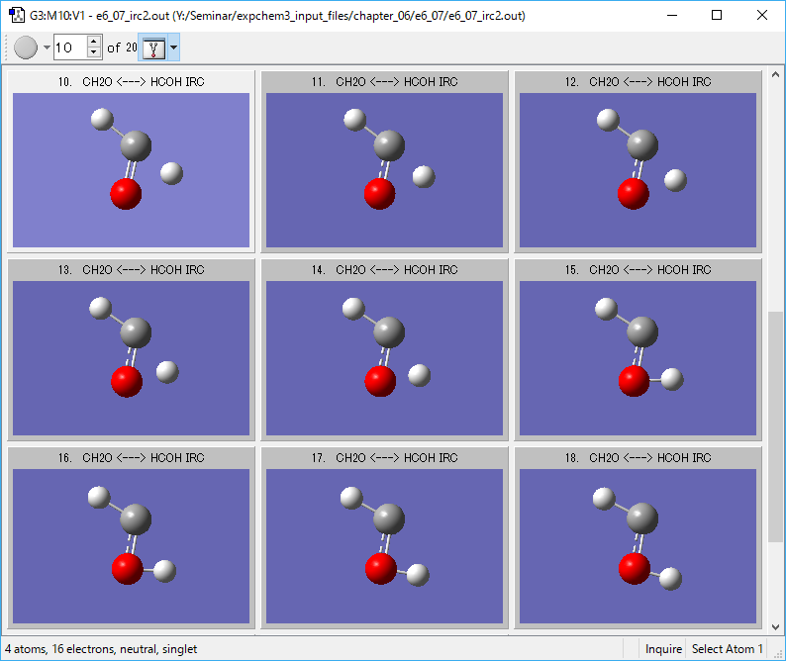
Task: Toggle the multi-frame view molecule icon button
Action: pyautogui.click(x=153, y=48)
